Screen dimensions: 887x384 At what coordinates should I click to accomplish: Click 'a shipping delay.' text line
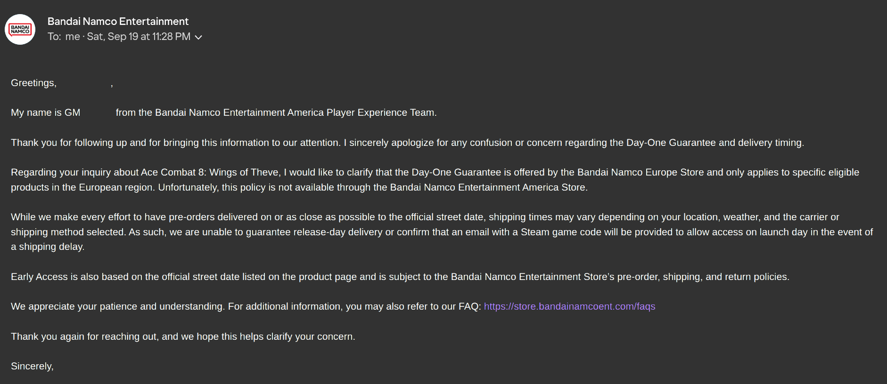coord(48,247)
